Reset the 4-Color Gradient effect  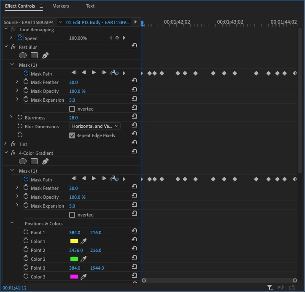click(x=135, y=152)
